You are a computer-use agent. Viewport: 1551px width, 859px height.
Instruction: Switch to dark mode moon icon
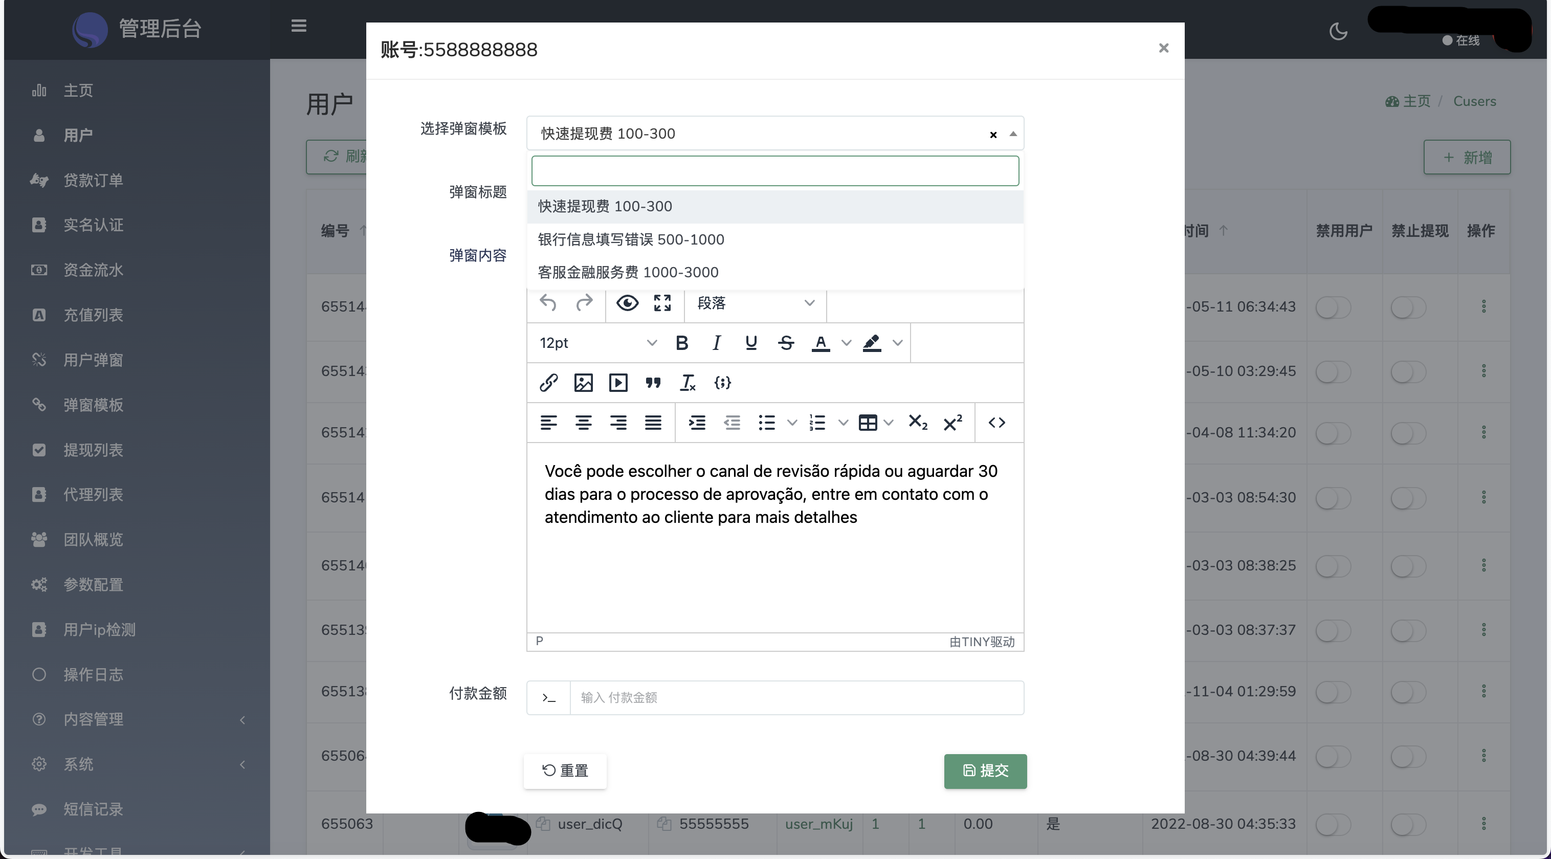1338,31
